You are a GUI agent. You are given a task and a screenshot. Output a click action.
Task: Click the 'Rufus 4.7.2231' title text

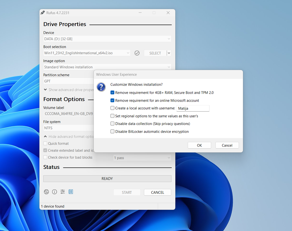pos(58,13)
